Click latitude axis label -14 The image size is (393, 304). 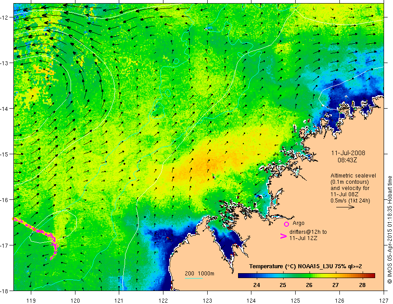click(4, 109)
